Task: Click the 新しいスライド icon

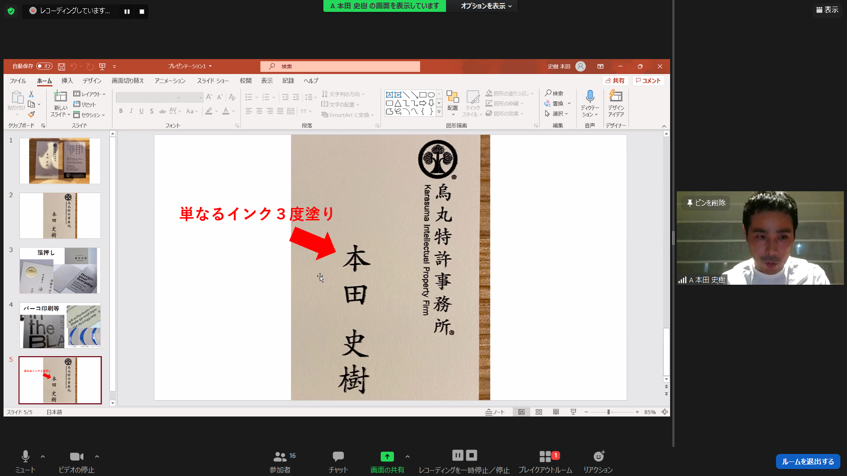Action: (x=60, y=96)
